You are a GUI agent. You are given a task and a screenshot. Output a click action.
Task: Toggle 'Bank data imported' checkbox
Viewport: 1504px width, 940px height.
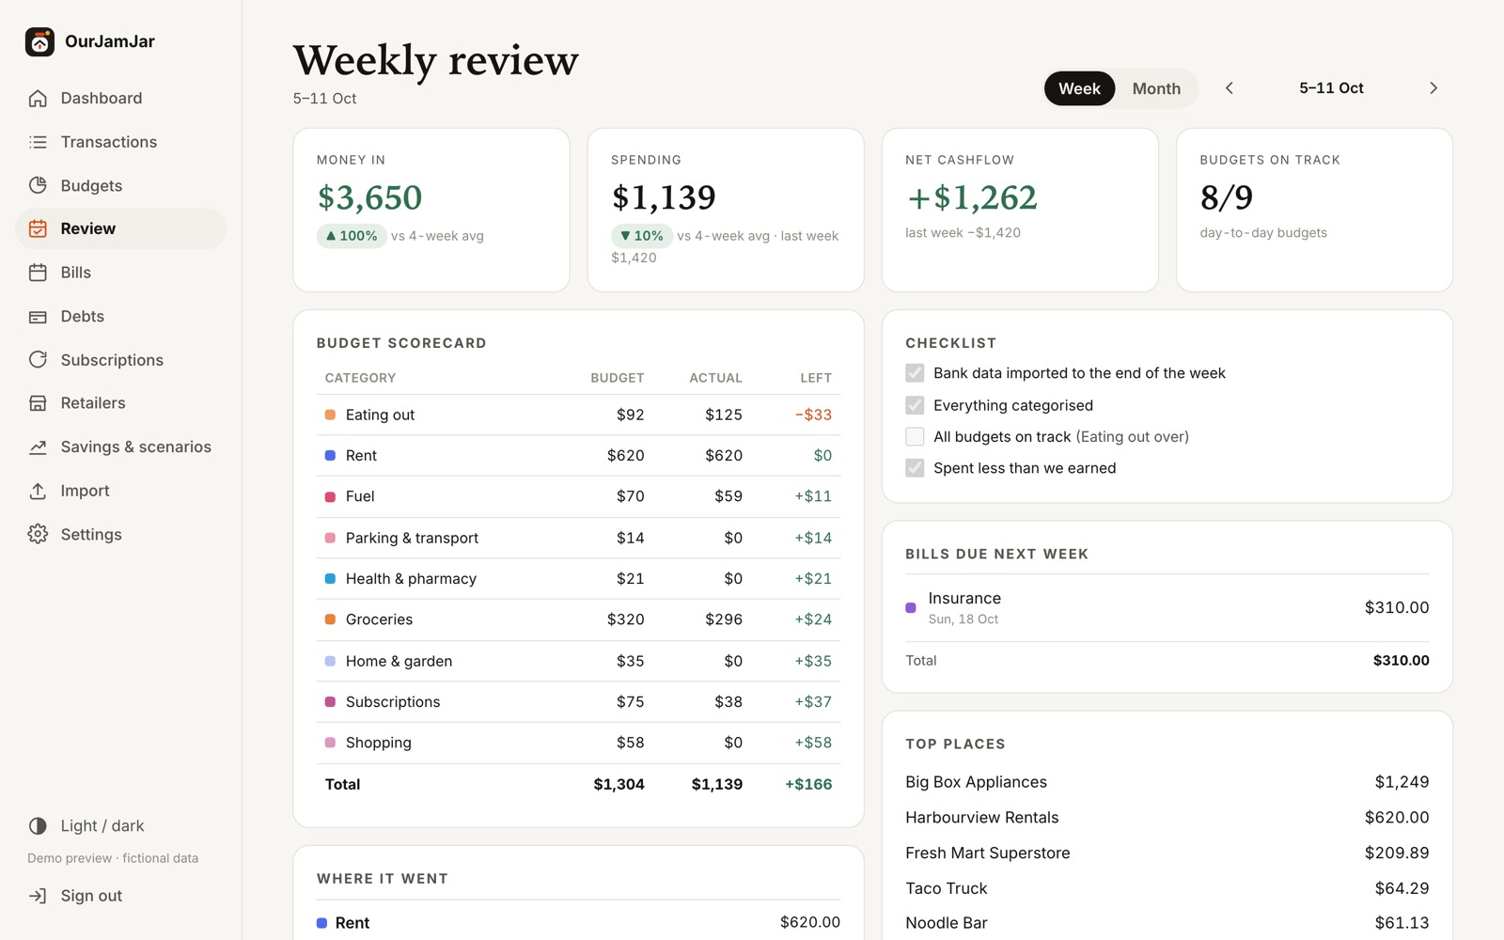point(915,373)
